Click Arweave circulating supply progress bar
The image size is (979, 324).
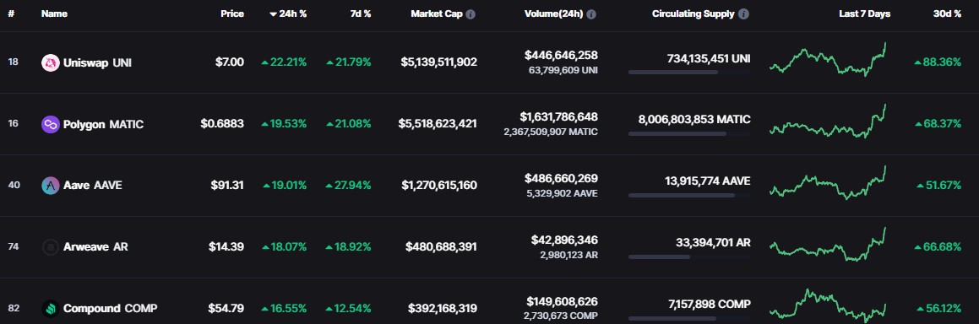(x=689, y=256)
